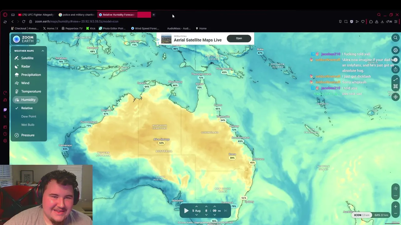Play the forecast animation

click(186, 211)
